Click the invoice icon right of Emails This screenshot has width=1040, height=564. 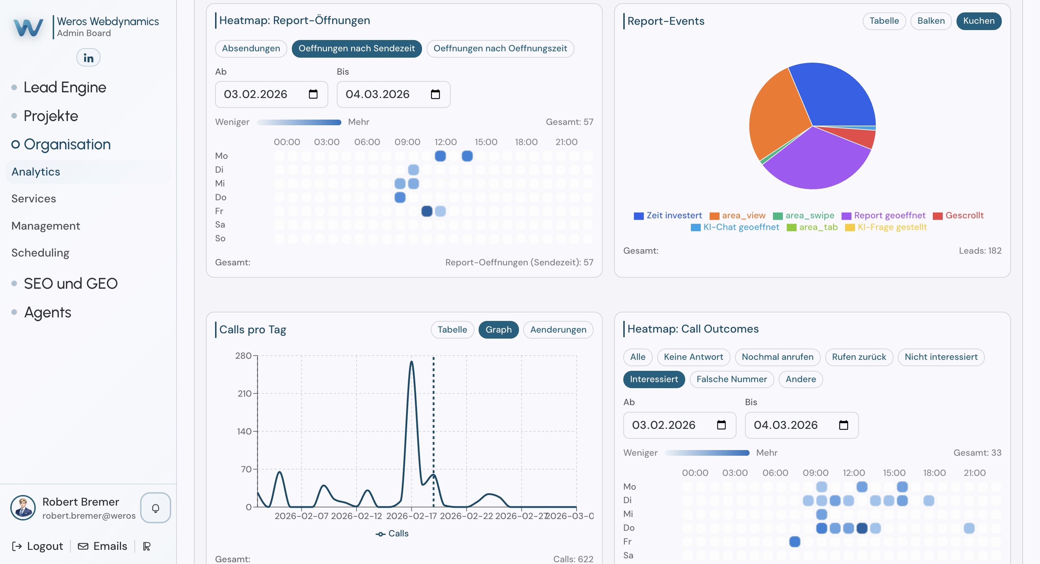pos(146,546)
